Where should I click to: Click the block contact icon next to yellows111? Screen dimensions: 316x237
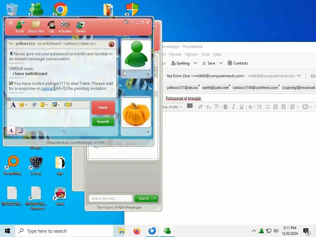coord(111,44)
